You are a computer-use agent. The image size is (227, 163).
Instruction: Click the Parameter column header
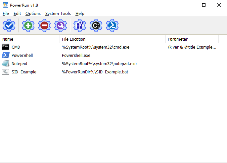[192, 39]
